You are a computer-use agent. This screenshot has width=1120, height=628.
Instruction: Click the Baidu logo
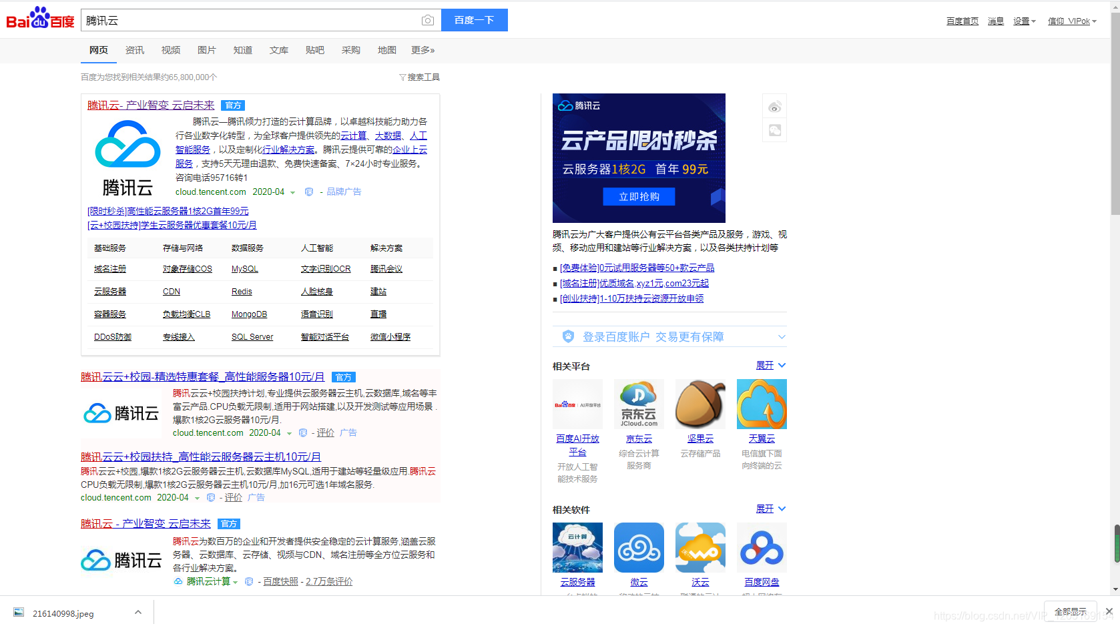point(41,18)
